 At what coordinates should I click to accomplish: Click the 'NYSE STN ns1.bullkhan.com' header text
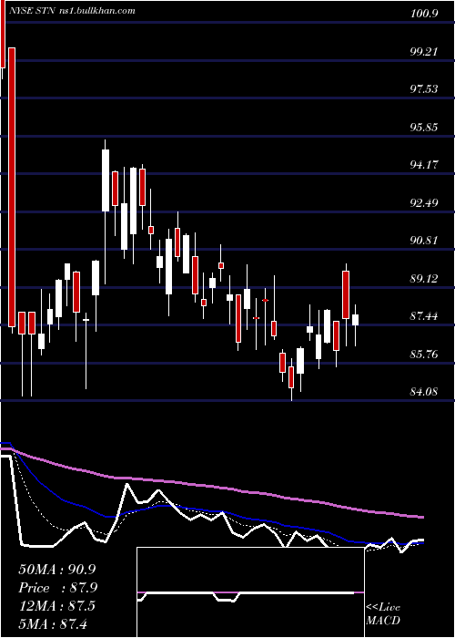pyautogui.click(x=73, y=11)
